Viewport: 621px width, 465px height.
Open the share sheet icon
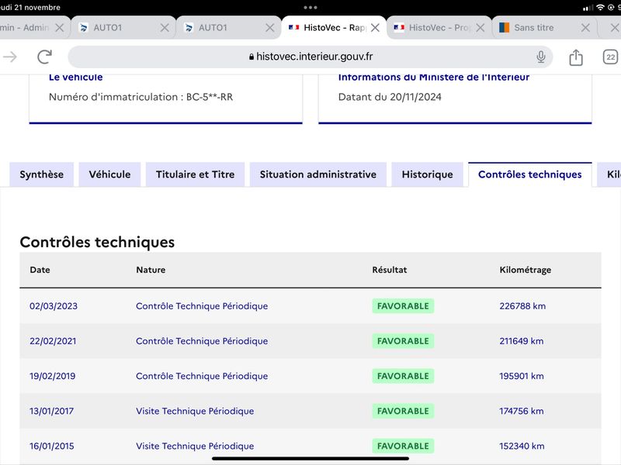pos(576,57)
